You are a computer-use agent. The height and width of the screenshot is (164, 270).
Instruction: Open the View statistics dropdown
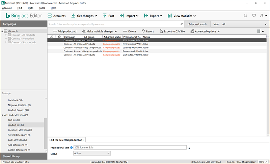(182, 16)
